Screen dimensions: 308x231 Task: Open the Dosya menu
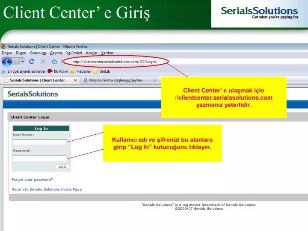point(7,53)
